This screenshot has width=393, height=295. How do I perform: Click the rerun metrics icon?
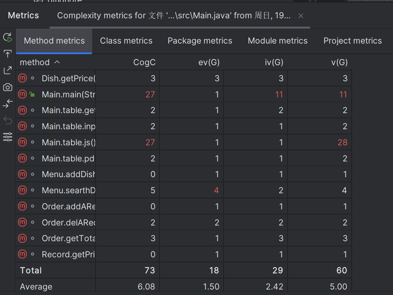click(x=8, y=37)
